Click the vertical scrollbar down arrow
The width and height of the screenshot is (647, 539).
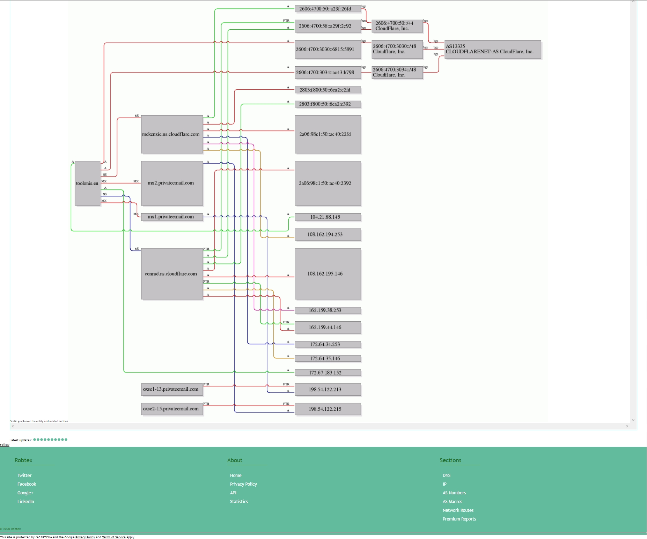[633, 420]
